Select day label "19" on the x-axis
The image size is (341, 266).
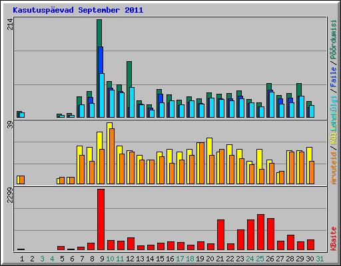[200, 259]
